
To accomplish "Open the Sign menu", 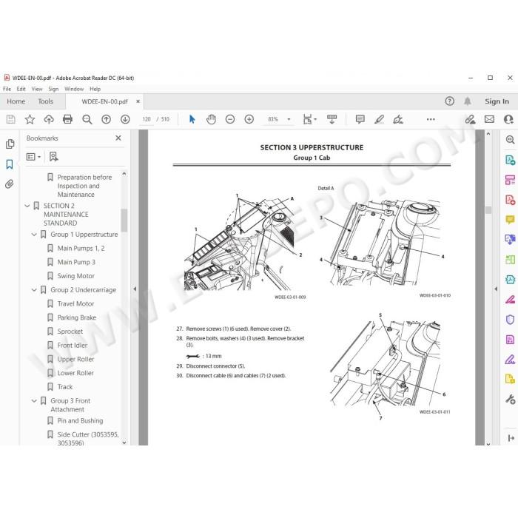I will [x=53, y=89].
